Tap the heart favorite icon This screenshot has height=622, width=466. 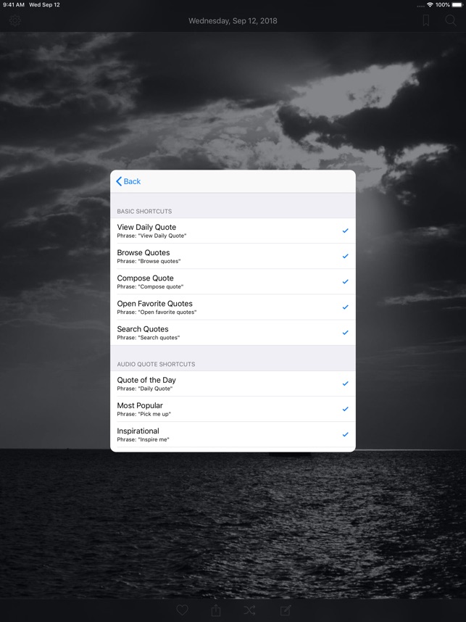pos(182,610)
